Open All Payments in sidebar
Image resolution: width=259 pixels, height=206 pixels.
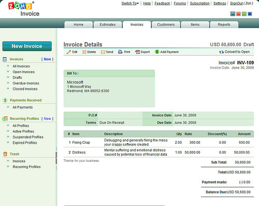(22, 107)
